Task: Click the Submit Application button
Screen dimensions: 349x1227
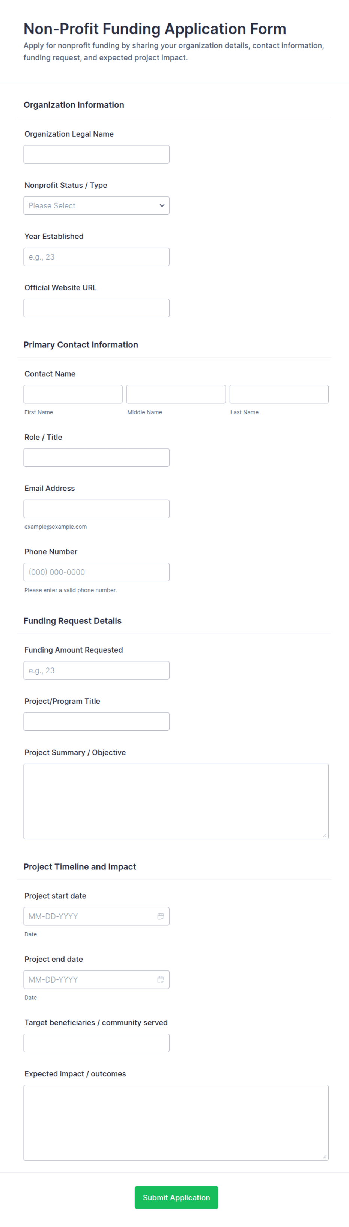Action: point(176,1197)
